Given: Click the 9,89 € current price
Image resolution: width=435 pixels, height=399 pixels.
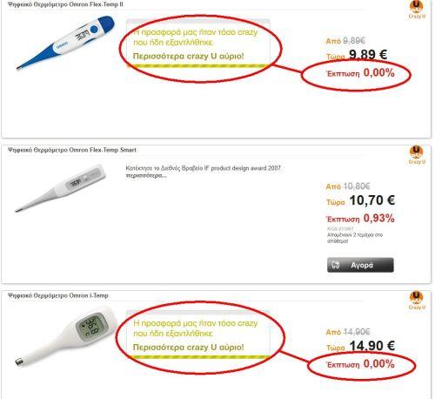Looking at the screenshot, I should 368,55.
